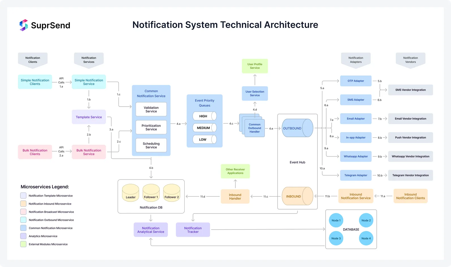The height and width of the screenshot is (267, 451).
Task: Click the Microservices Legend heading
Action: pyautogui.click(x=45, y=187)
